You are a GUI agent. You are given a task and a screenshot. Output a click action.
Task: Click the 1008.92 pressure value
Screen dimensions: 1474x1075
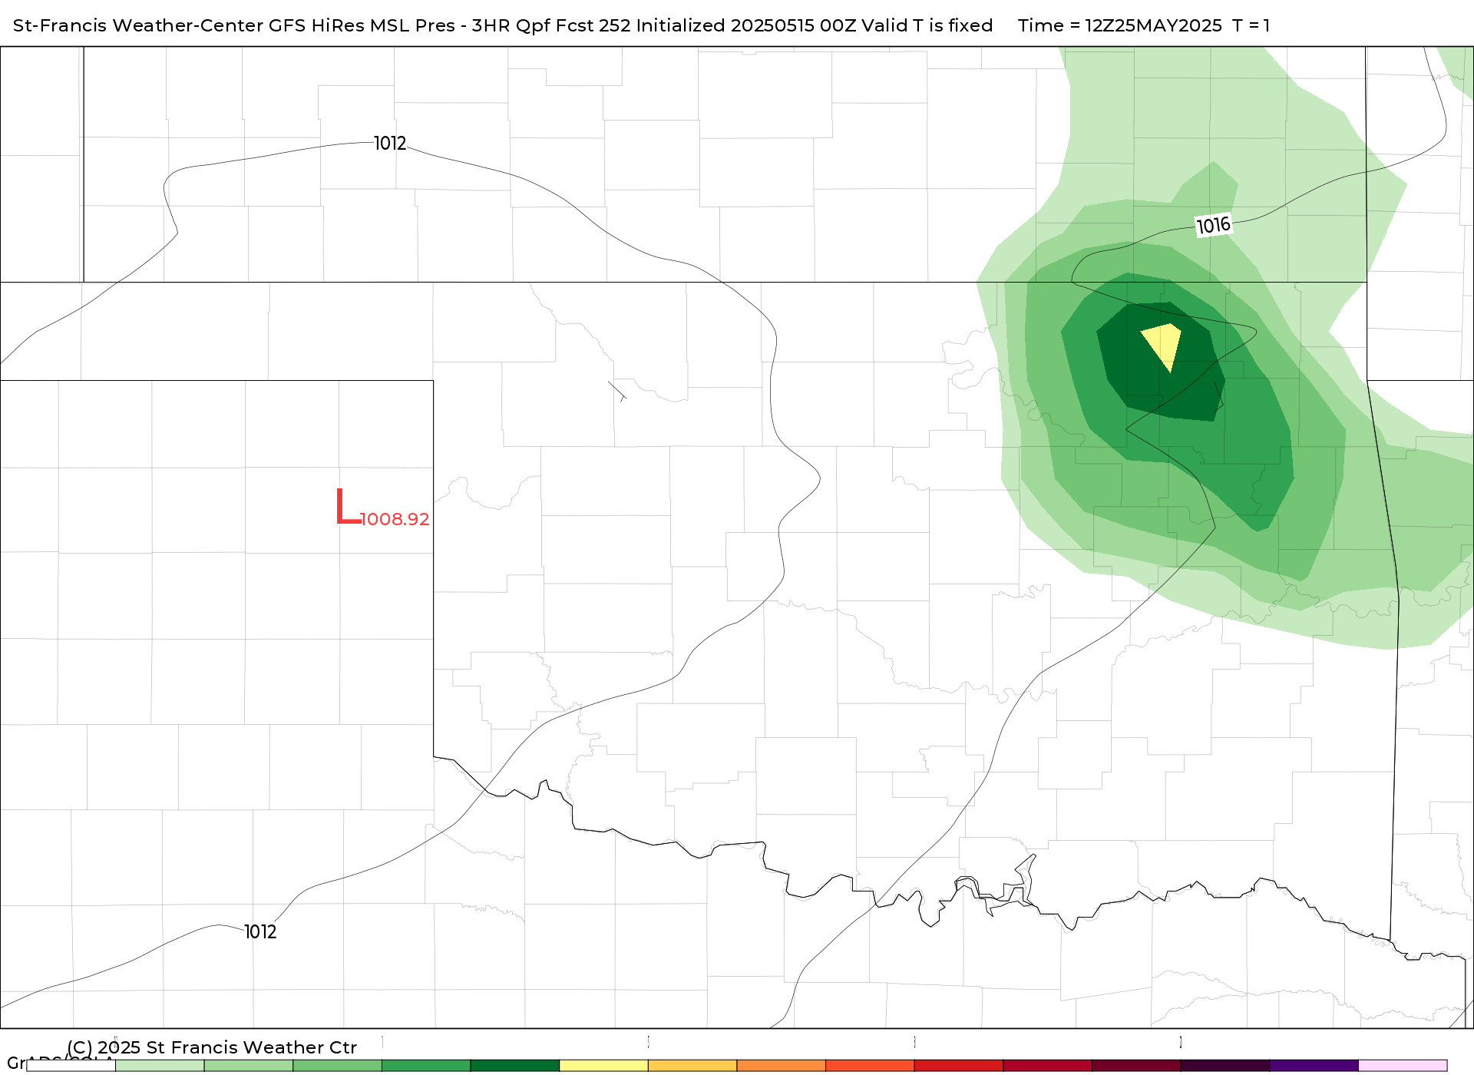point(395,519)
